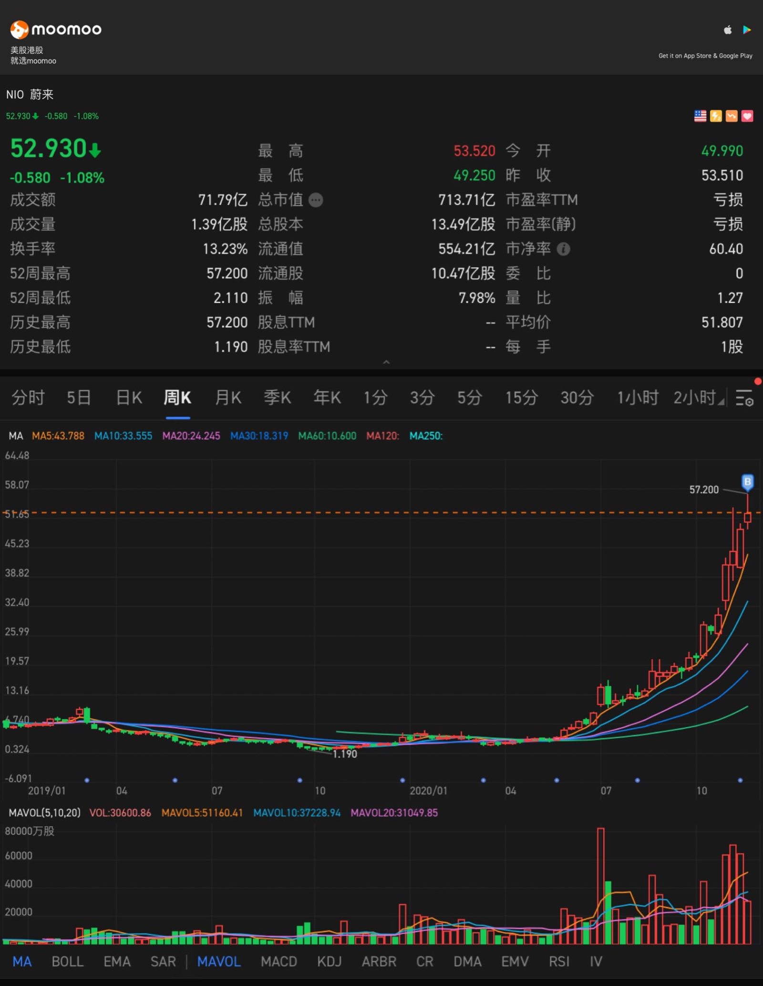Switch to the 1小时 chart tab
The image size is (763, 986).
point(638,397)
